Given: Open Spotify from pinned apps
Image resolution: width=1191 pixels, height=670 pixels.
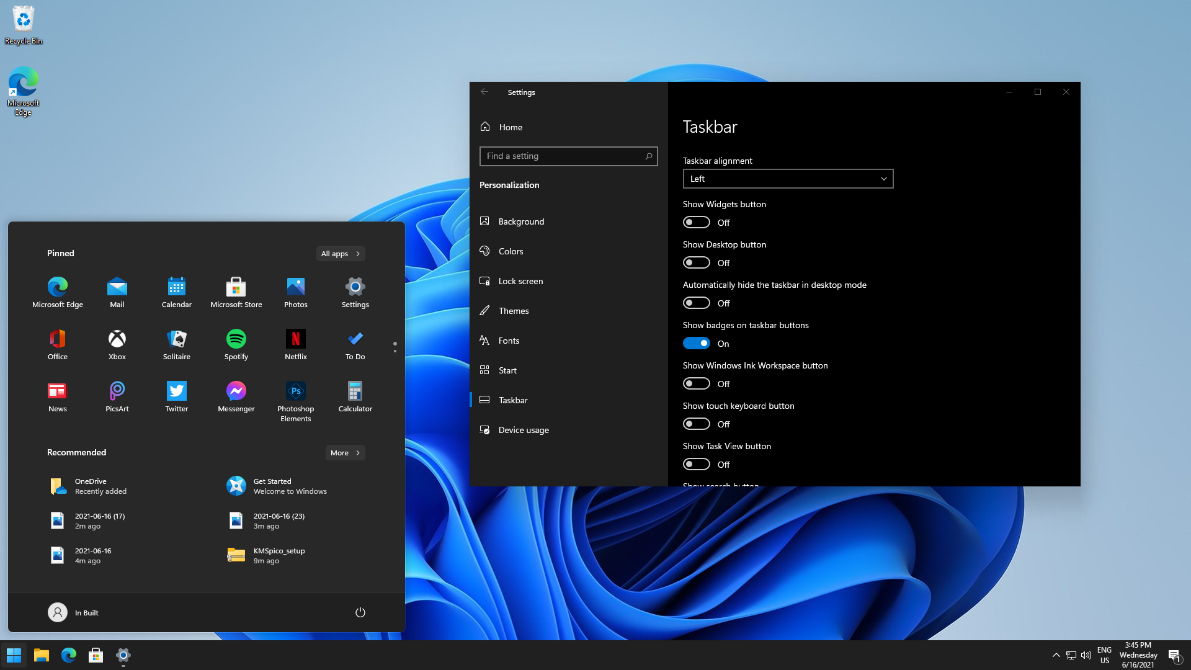Looking at the screenshot, I should pos(236,344).
